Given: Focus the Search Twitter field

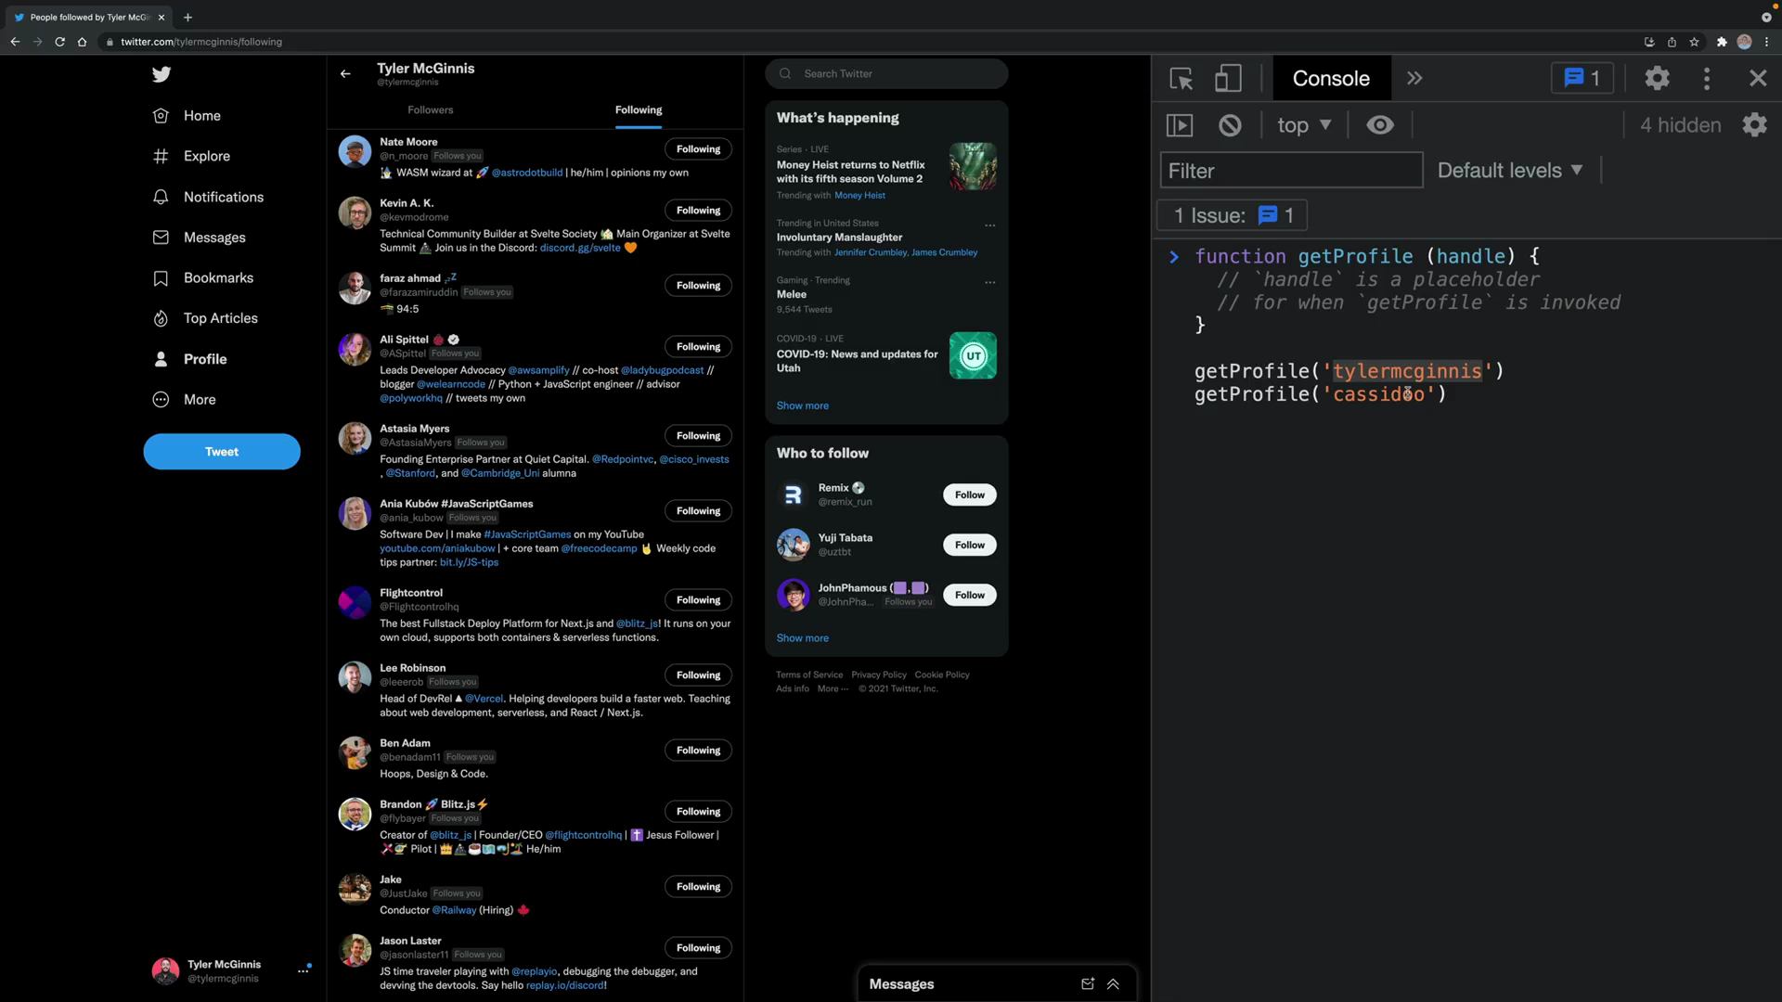Looking at the screenshot, I should 886,74.
